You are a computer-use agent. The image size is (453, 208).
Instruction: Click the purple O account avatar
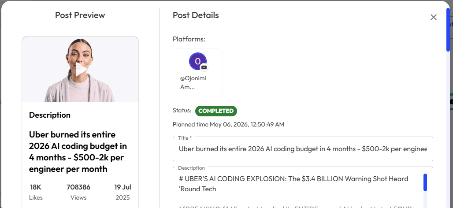coord(197,61)
